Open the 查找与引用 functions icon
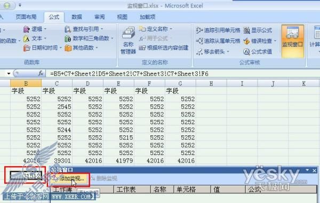This screenshot has height=203, width=320. (x=68, y=29)
